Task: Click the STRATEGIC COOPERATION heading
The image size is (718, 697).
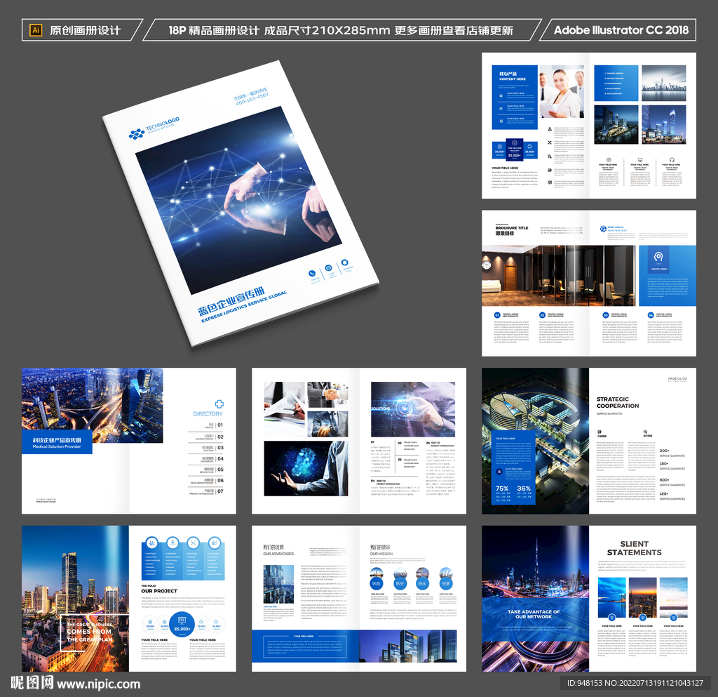Action: (x=618, y=402)
